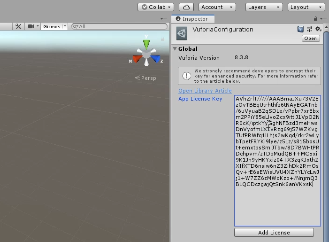Click the red X axis cone
Viewport: 329px width, 242px height.
137,59
